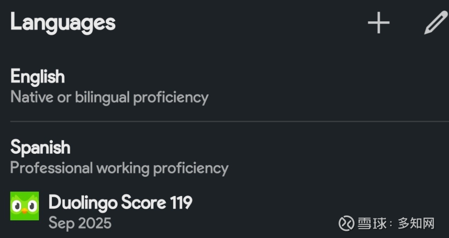
Task: Click the Xueqiu snowball watermark logo
Action: point(346,223)
